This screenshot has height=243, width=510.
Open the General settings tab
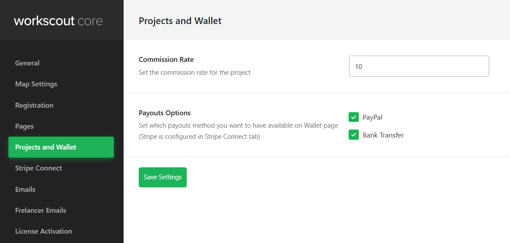tap(27, 63)
